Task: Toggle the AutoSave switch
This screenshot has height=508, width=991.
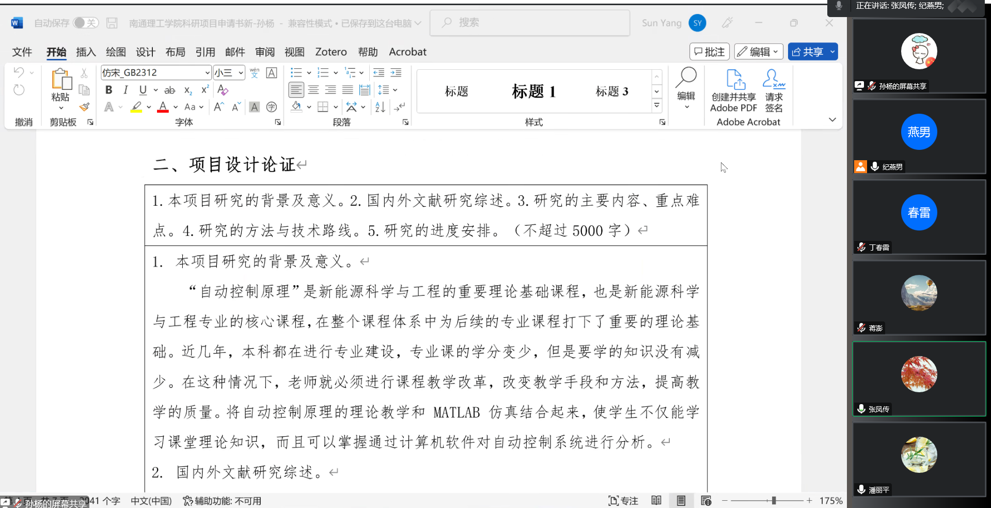Action: pos(85,23)
